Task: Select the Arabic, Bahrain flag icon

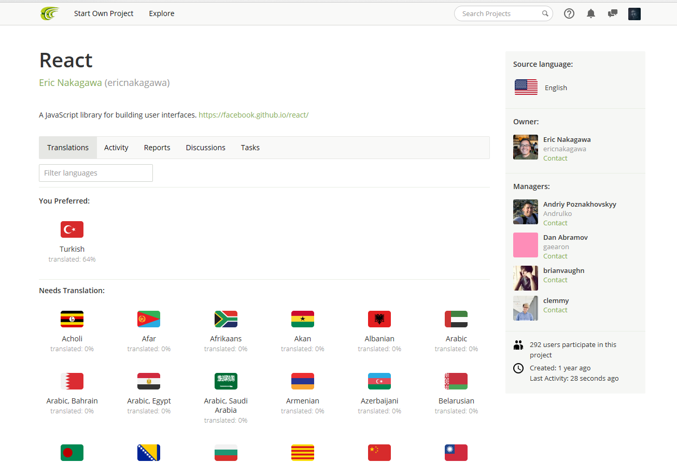Action: point(72,381)
